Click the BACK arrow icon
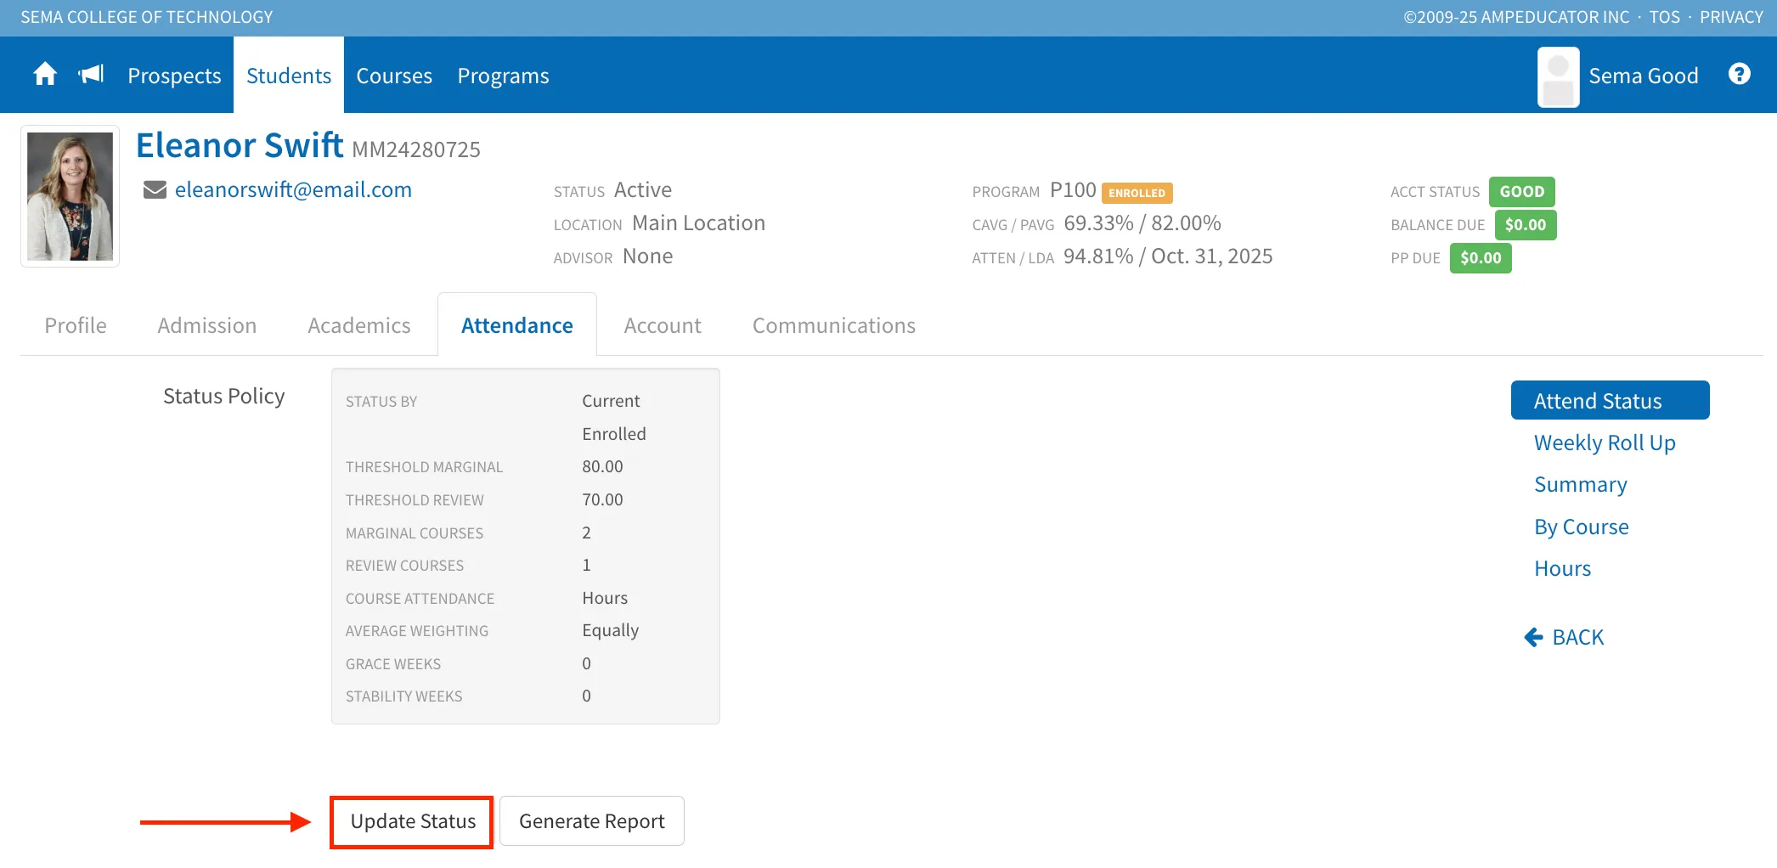The width and height of the screenshot is (1777, 868). click(1533, 637)
